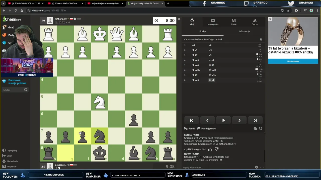
Task: Bookmark this page with star icon
Action: click(x=288, y=10)
